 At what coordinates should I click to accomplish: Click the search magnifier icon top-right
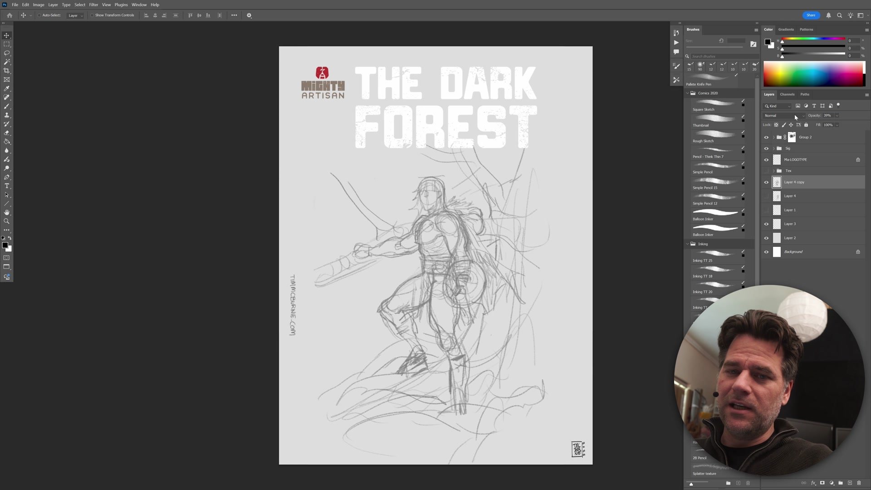pos(839,15)
